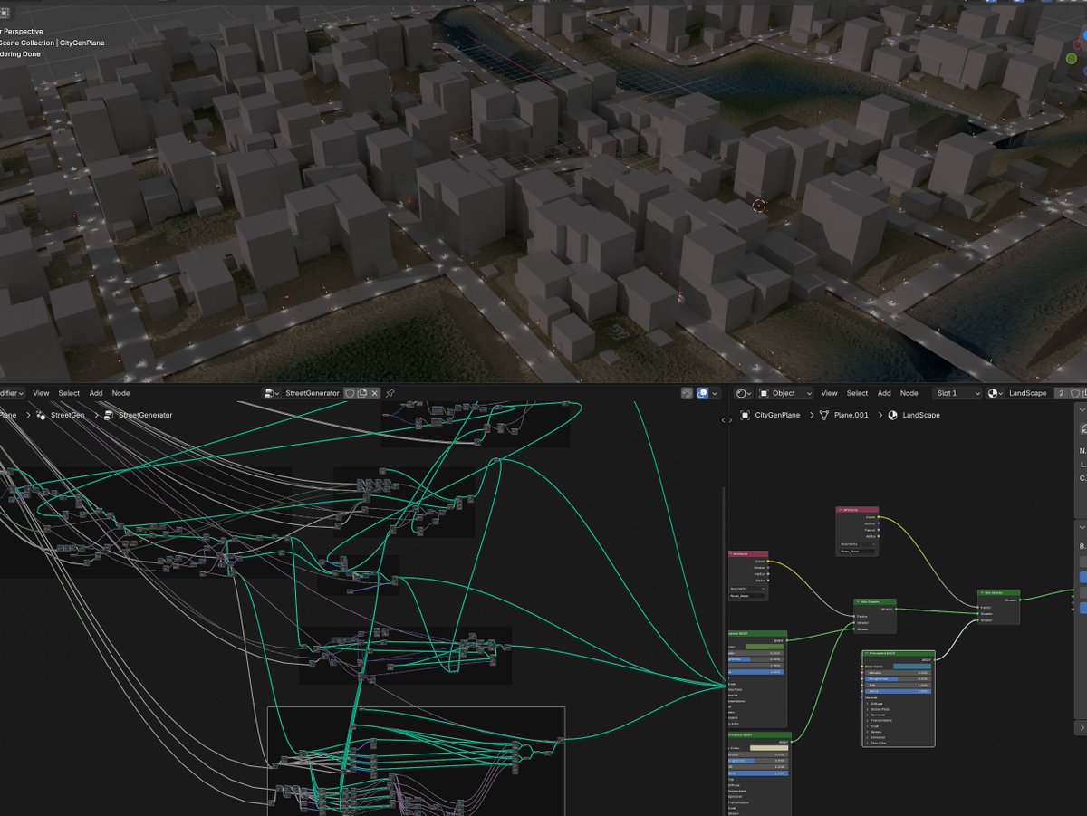Toggle fake user shield for StreetGenerator
Screen dimensions: 1087x816
349,393
